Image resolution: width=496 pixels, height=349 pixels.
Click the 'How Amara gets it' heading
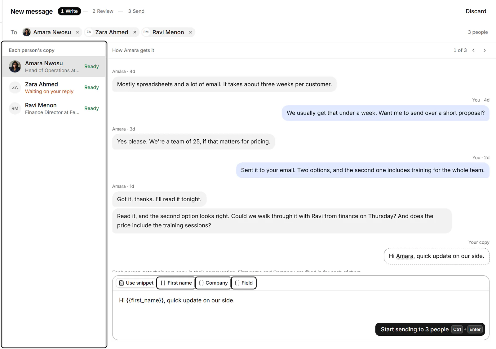pyautogui.click(x=133, y=50)
